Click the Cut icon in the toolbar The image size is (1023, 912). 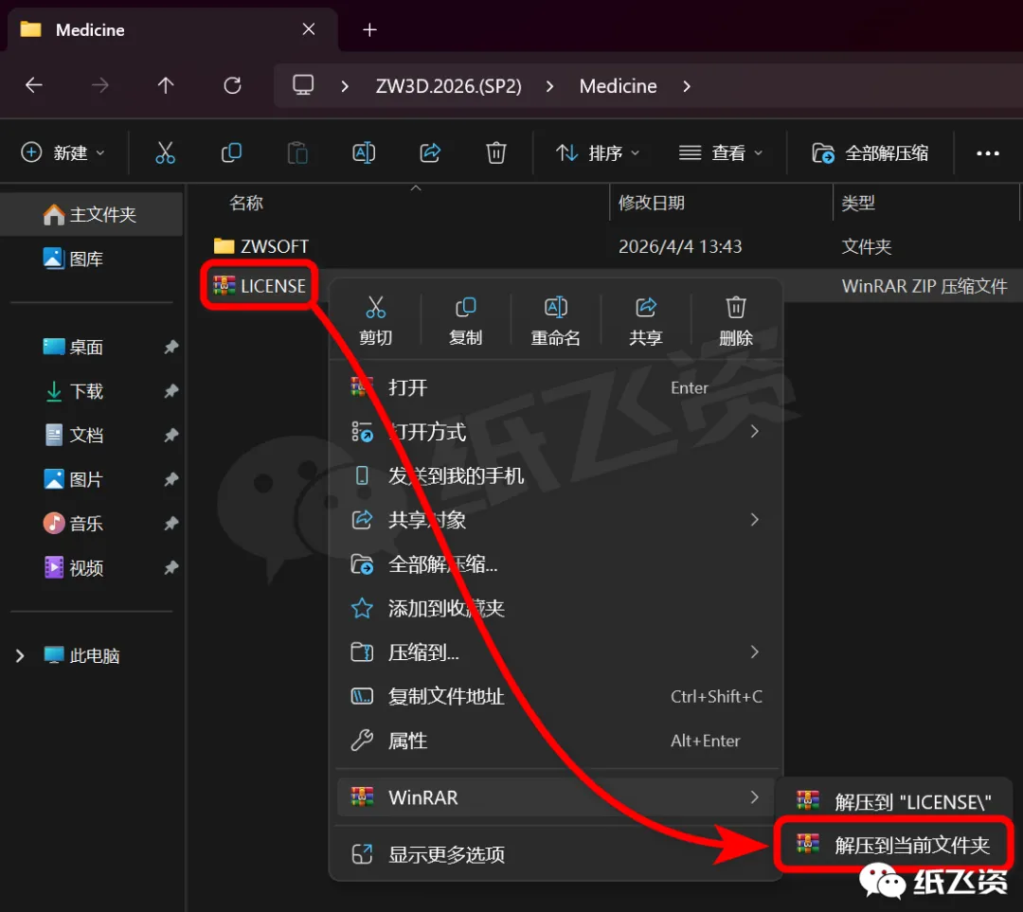pyautogui.click(x=165, y=153)
